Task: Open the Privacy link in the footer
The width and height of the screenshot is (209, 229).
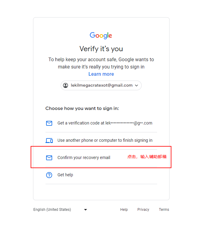Action: pyautogui.click(x=143, y=210)
